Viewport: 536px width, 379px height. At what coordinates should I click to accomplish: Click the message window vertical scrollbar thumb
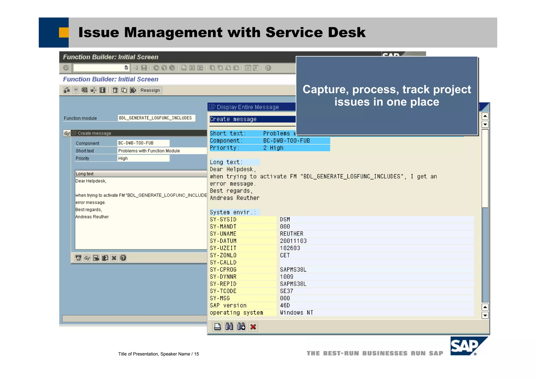click(x=485, y=168)
